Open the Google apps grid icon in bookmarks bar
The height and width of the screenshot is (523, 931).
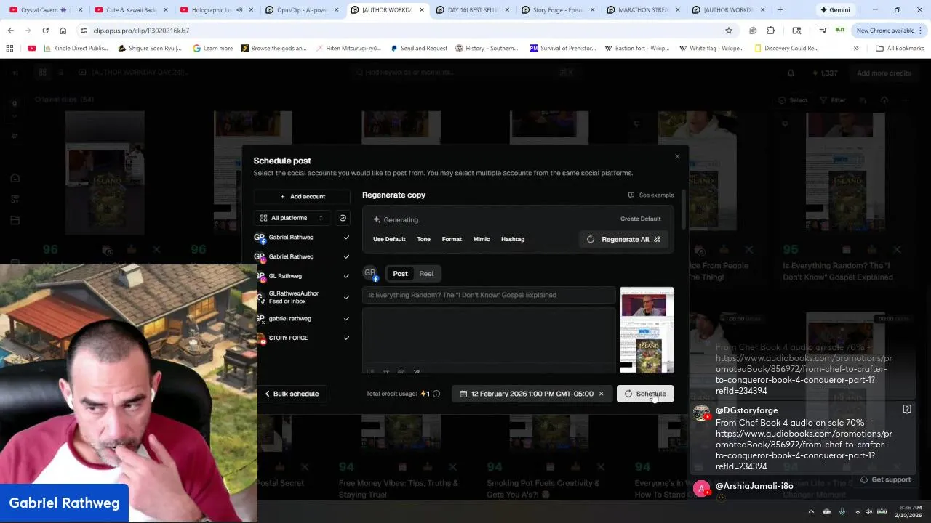click(x=9, y=49)
